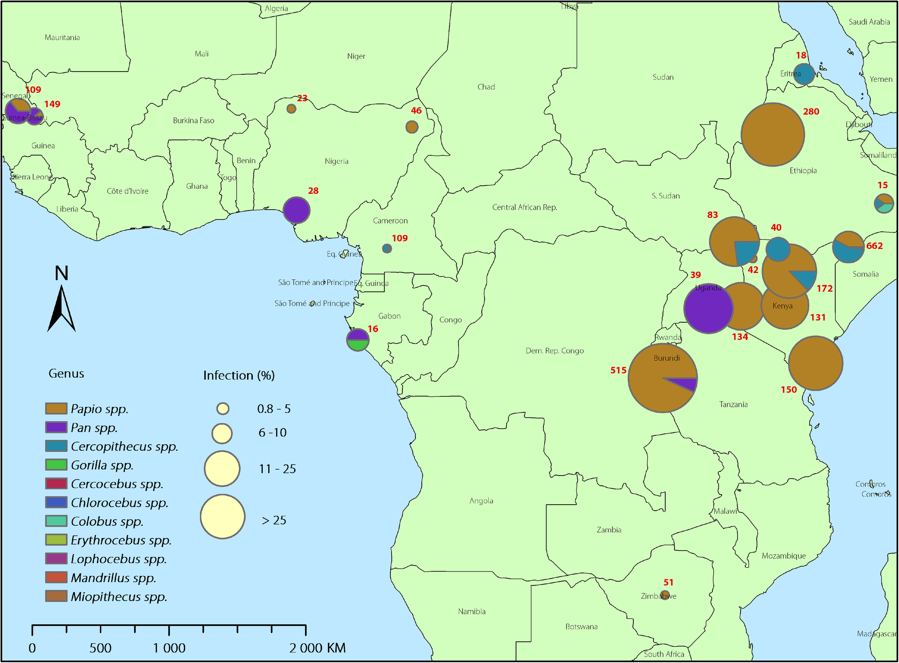Click the Saudi Arabia label
Image resolution: width=899 pixels, height=663 pixels.
(869, 22)
